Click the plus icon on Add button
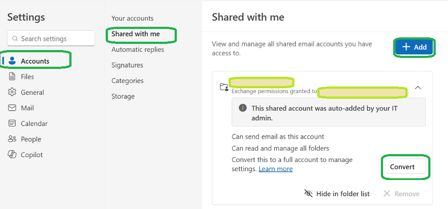Viewport: 448px width, 209px height. point(406,47)
